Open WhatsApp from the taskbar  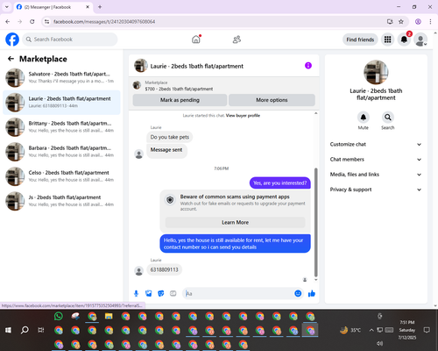pyautogui.click(x=59, y=316)
